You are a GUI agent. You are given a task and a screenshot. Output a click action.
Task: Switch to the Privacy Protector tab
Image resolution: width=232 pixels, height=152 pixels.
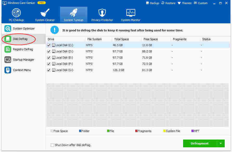[x=102, y=15]
